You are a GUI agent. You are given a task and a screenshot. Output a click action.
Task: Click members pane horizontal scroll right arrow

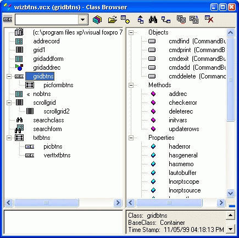click(221, 202)
